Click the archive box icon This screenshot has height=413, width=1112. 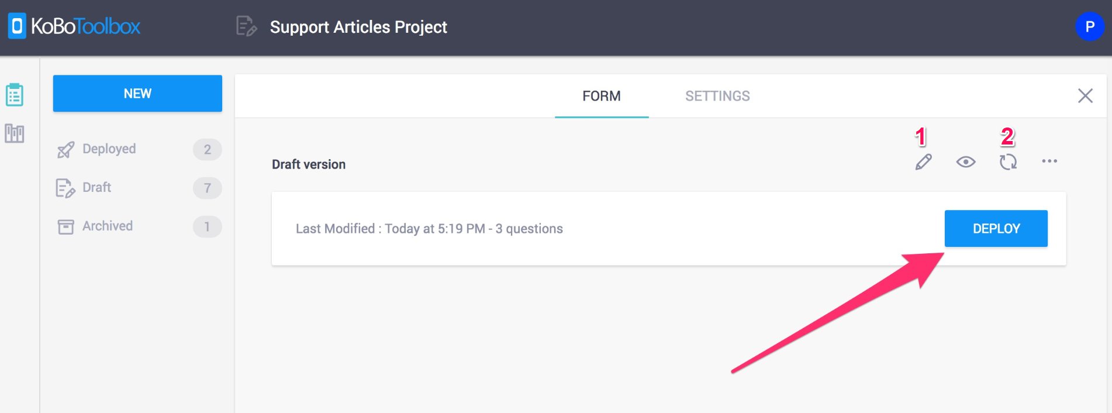tap(65, 226)
